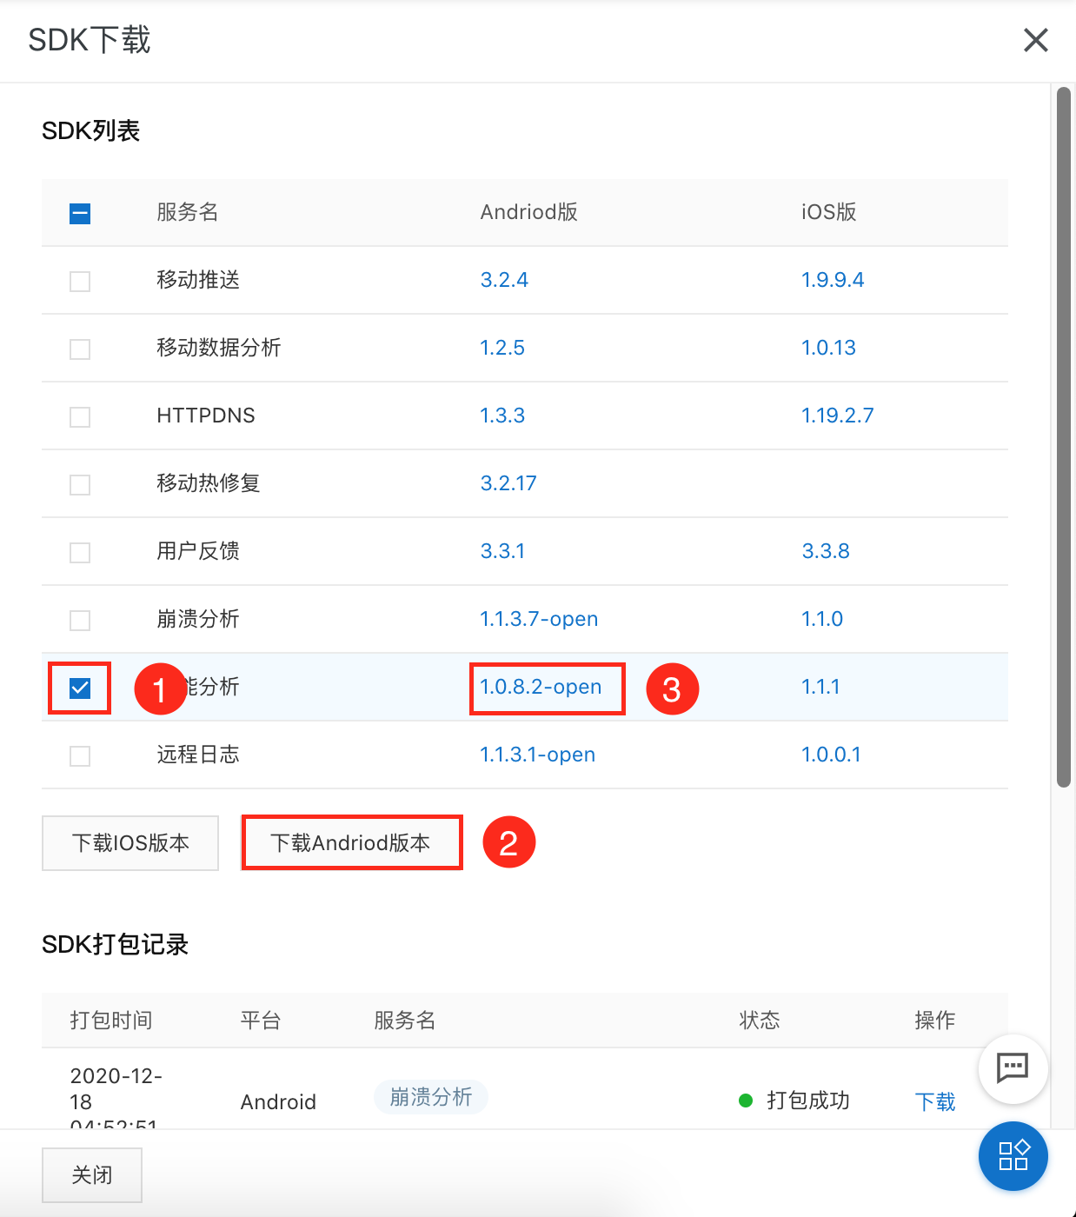The image size is (1076, 1217).
Task: Close the SDK下载 dialog with X icon
Action: tap(1035, 40)
